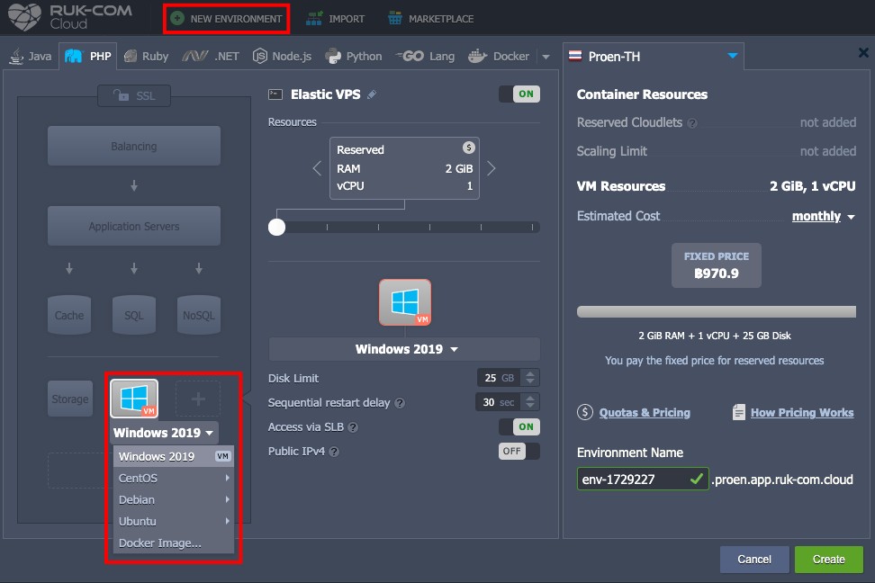The image size is (875, 583).
Task: Select the Application Servers block
Action: [134, 227]
